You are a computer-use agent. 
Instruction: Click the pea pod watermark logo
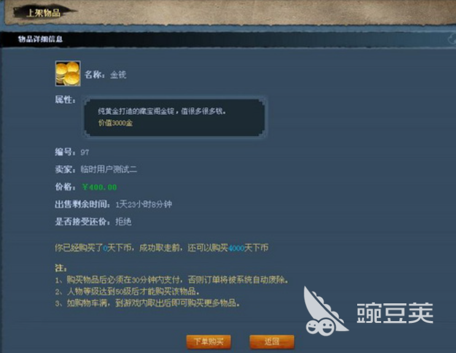pos(323,311)
